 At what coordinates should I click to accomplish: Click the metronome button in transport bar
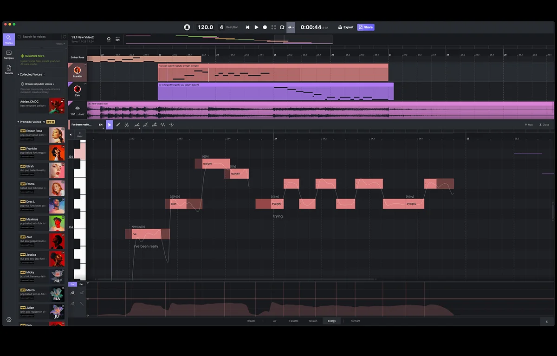(187, 27)
